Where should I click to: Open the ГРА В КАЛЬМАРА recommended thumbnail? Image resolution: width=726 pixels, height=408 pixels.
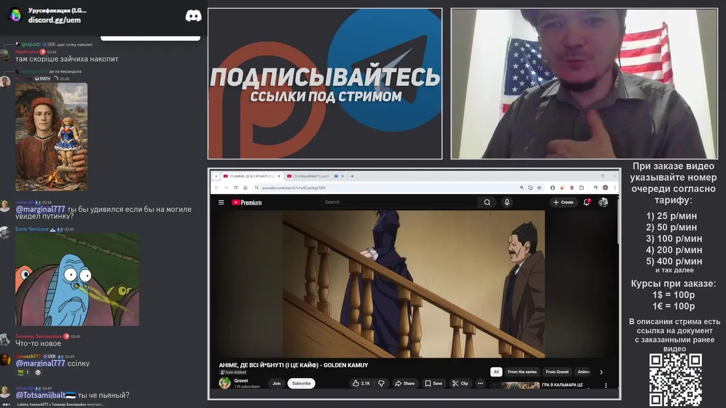click(515, 386)
